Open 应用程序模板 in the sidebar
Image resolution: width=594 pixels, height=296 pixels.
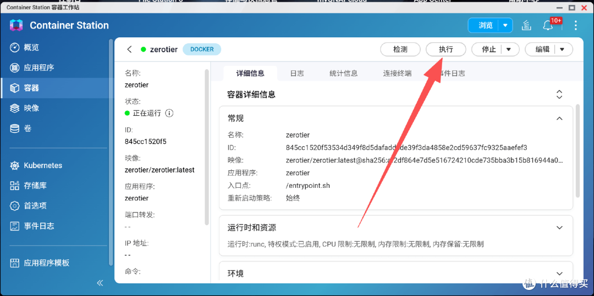54,263
